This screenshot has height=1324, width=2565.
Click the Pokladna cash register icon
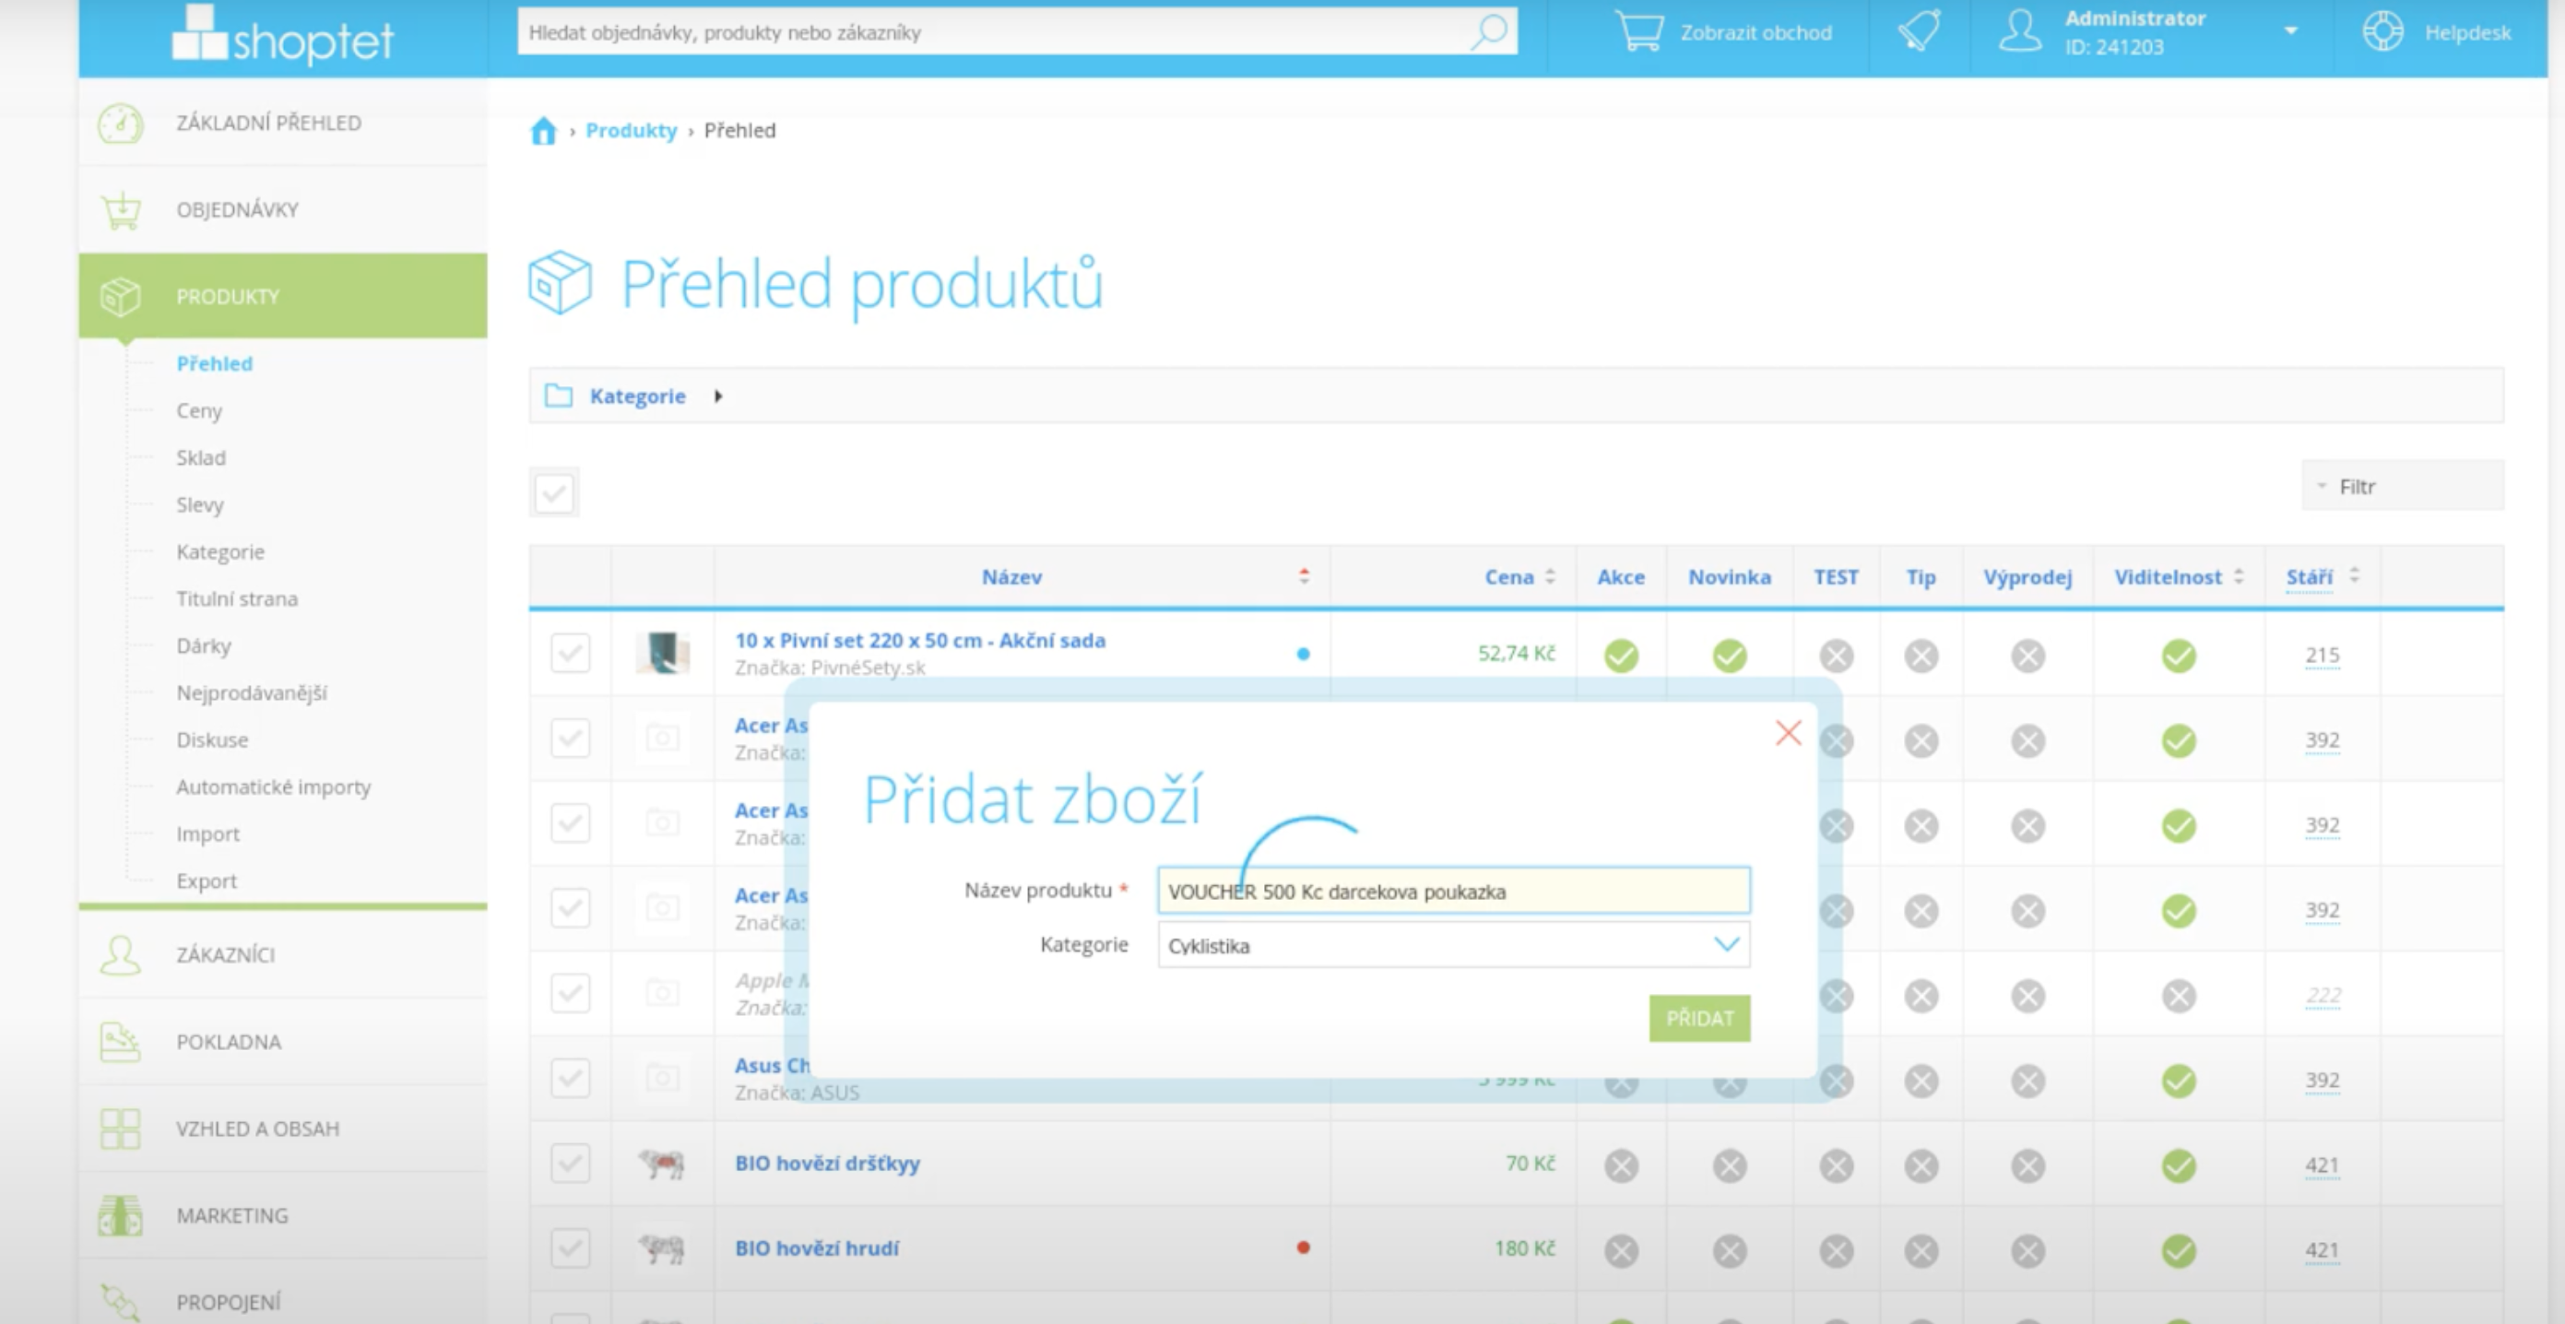(121, 1041)
